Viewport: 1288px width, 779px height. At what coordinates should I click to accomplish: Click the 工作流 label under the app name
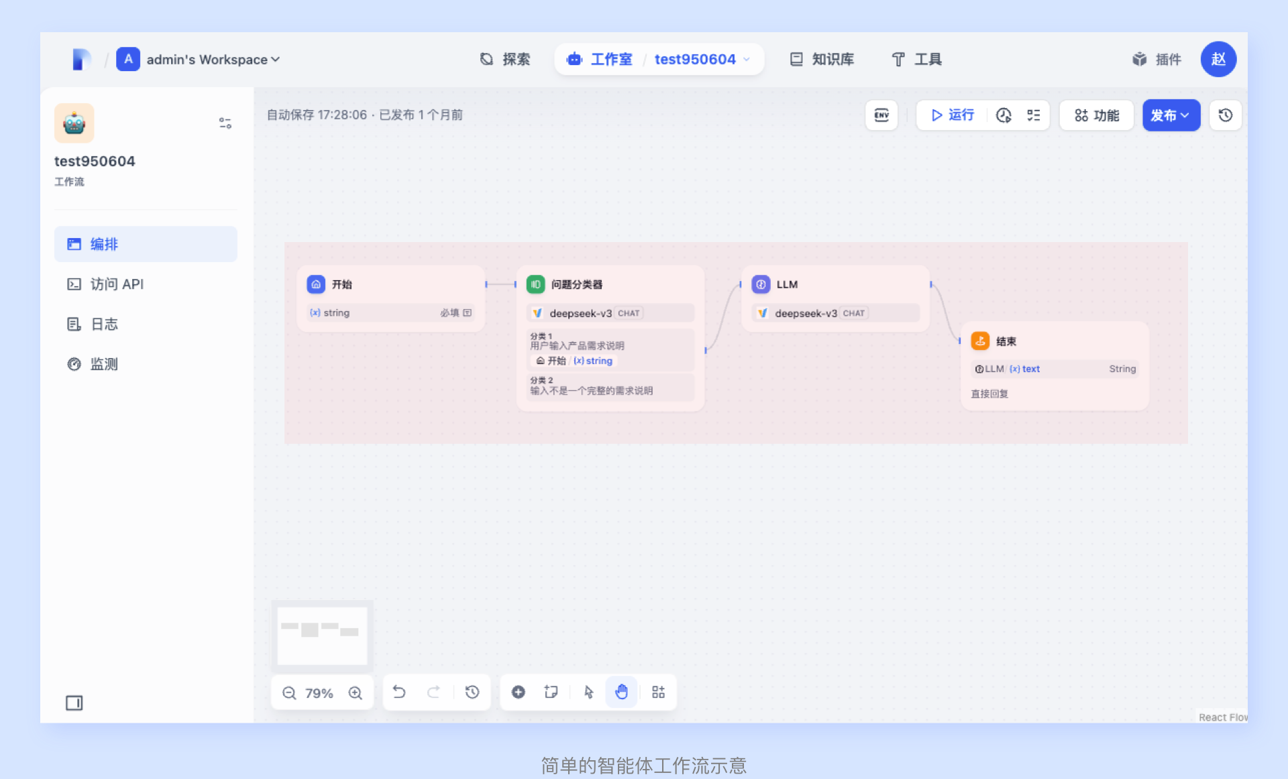point(69,182)
